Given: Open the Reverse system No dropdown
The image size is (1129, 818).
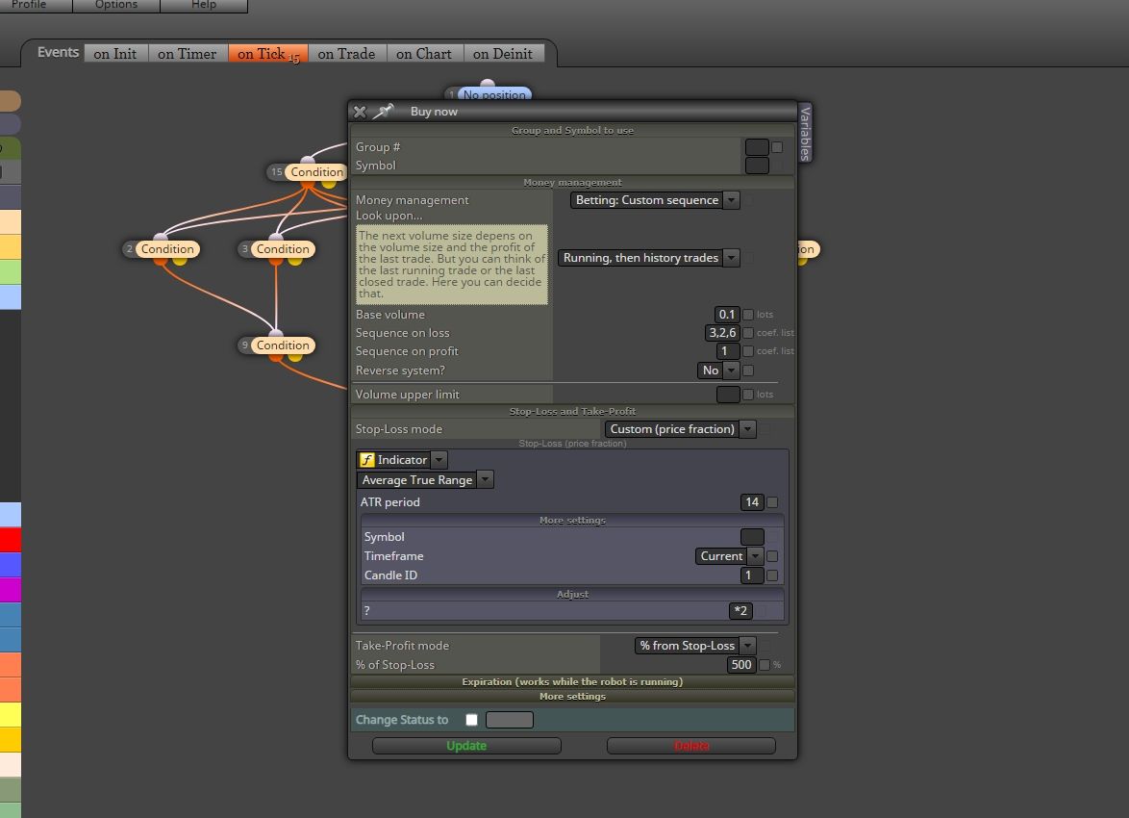Looking at the screenshot, I should click(718, 371).
